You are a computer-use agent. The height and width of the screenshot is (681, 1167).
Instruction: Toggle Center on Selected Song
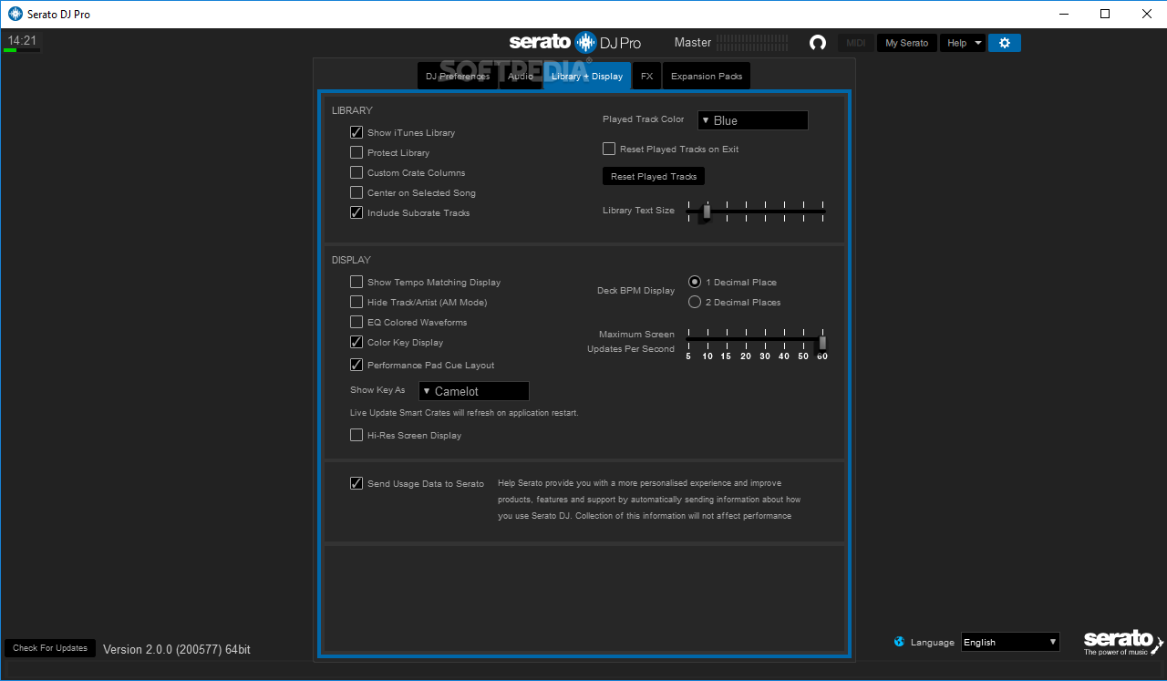coord(356,193)
